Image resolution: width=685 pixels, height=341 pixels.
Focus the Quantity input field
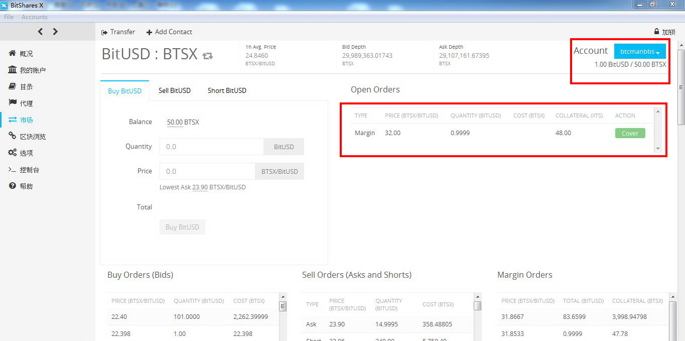pos(211,147)
